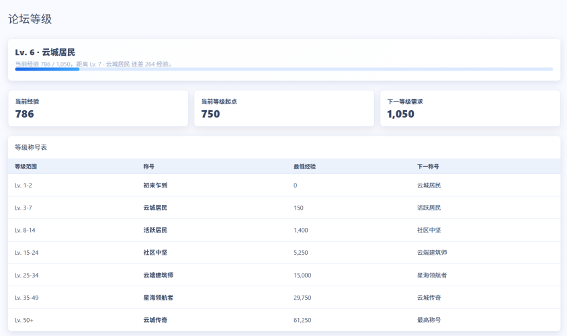Select the 云端建筑师 title in Lv. 25-34 row
Viewport: 567px width, 336px height.
pos(158,276)
